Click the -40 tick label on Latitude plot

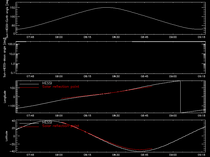[x=12, y=151]
